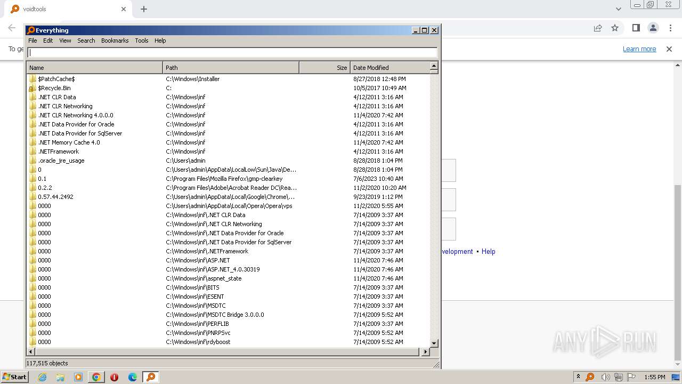Dismiss the Chrome infobar with X
Screen dimensions: 682x384
tap(669, 49)
